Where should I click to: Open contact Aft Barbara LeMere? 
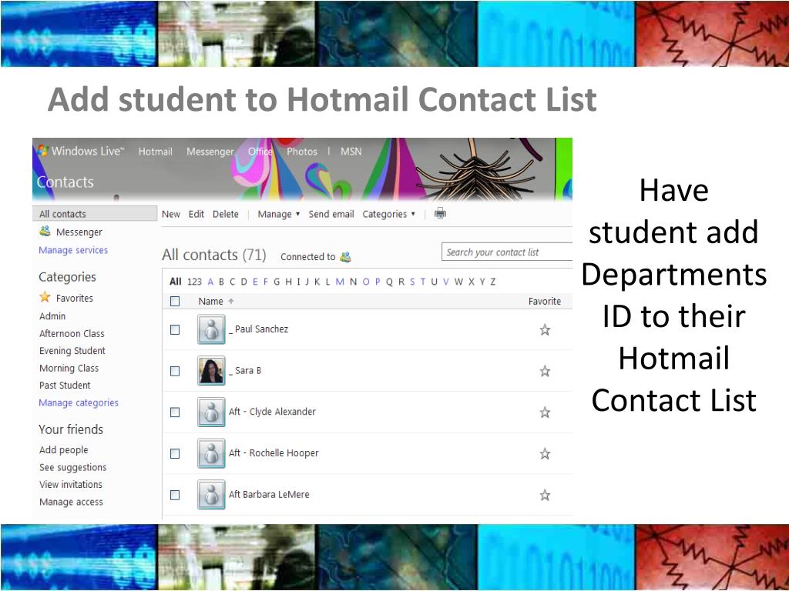269,494
